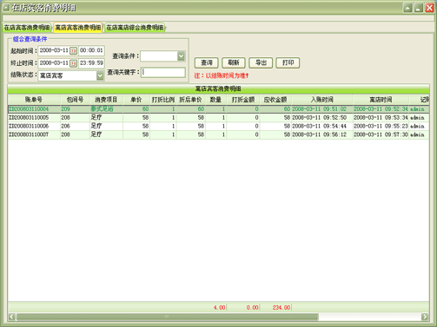
Task: Open start date calendar picker icon
Action: click(x=74, y=51)
